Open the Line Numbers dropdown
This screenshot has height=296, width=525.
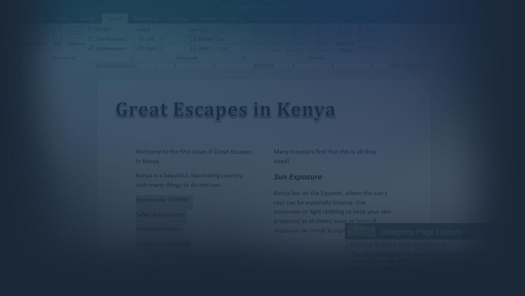[x=109, y=39]
